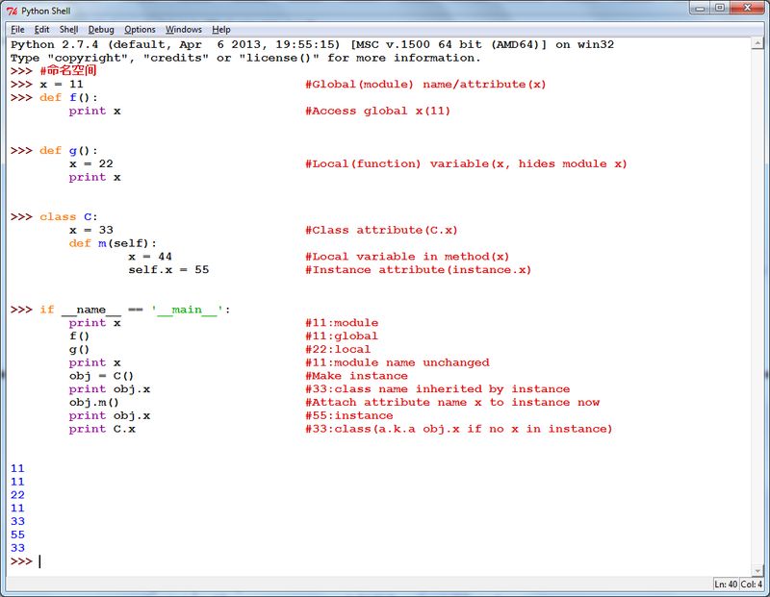This screenshot has height=597, width=770.
Task: Click the scrollbar up arrow
Action: pos(757,43)
